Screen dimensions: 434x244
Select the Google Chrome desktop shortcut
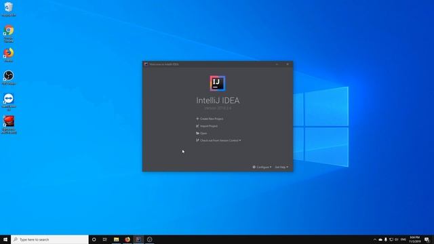pyautogui.click(x=9, y=33)
